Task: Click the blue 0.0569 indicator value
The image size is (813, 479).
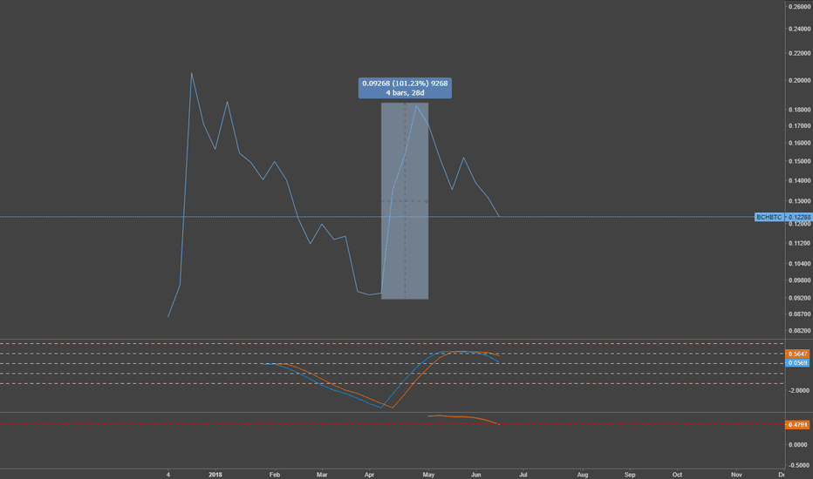Action: tap(798, 363)
